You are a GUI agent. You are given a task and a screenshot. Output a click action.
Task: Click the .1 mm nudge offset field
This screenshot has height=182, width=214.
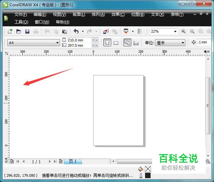tap(203, 42)
